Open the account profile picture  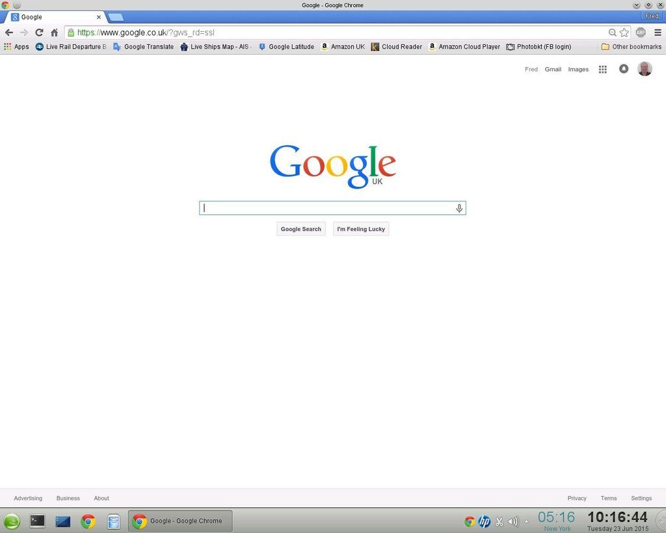click(x=645, y=69)
